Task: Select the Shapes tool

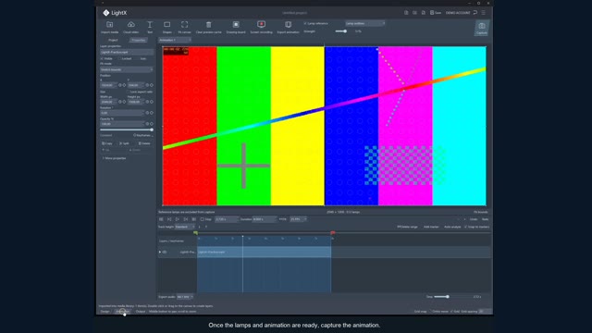Action: pos(166,27)
